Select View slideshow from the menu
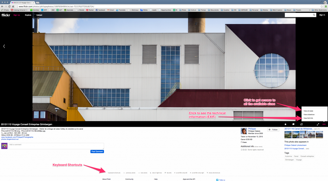Screen dimensions: 328x181 click(309, 114)
